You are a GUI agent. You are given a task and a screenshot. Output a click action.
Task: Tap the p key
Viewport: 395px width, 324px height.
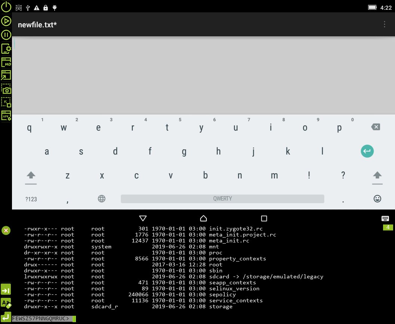pyautogui.click(x=339, y=128)
